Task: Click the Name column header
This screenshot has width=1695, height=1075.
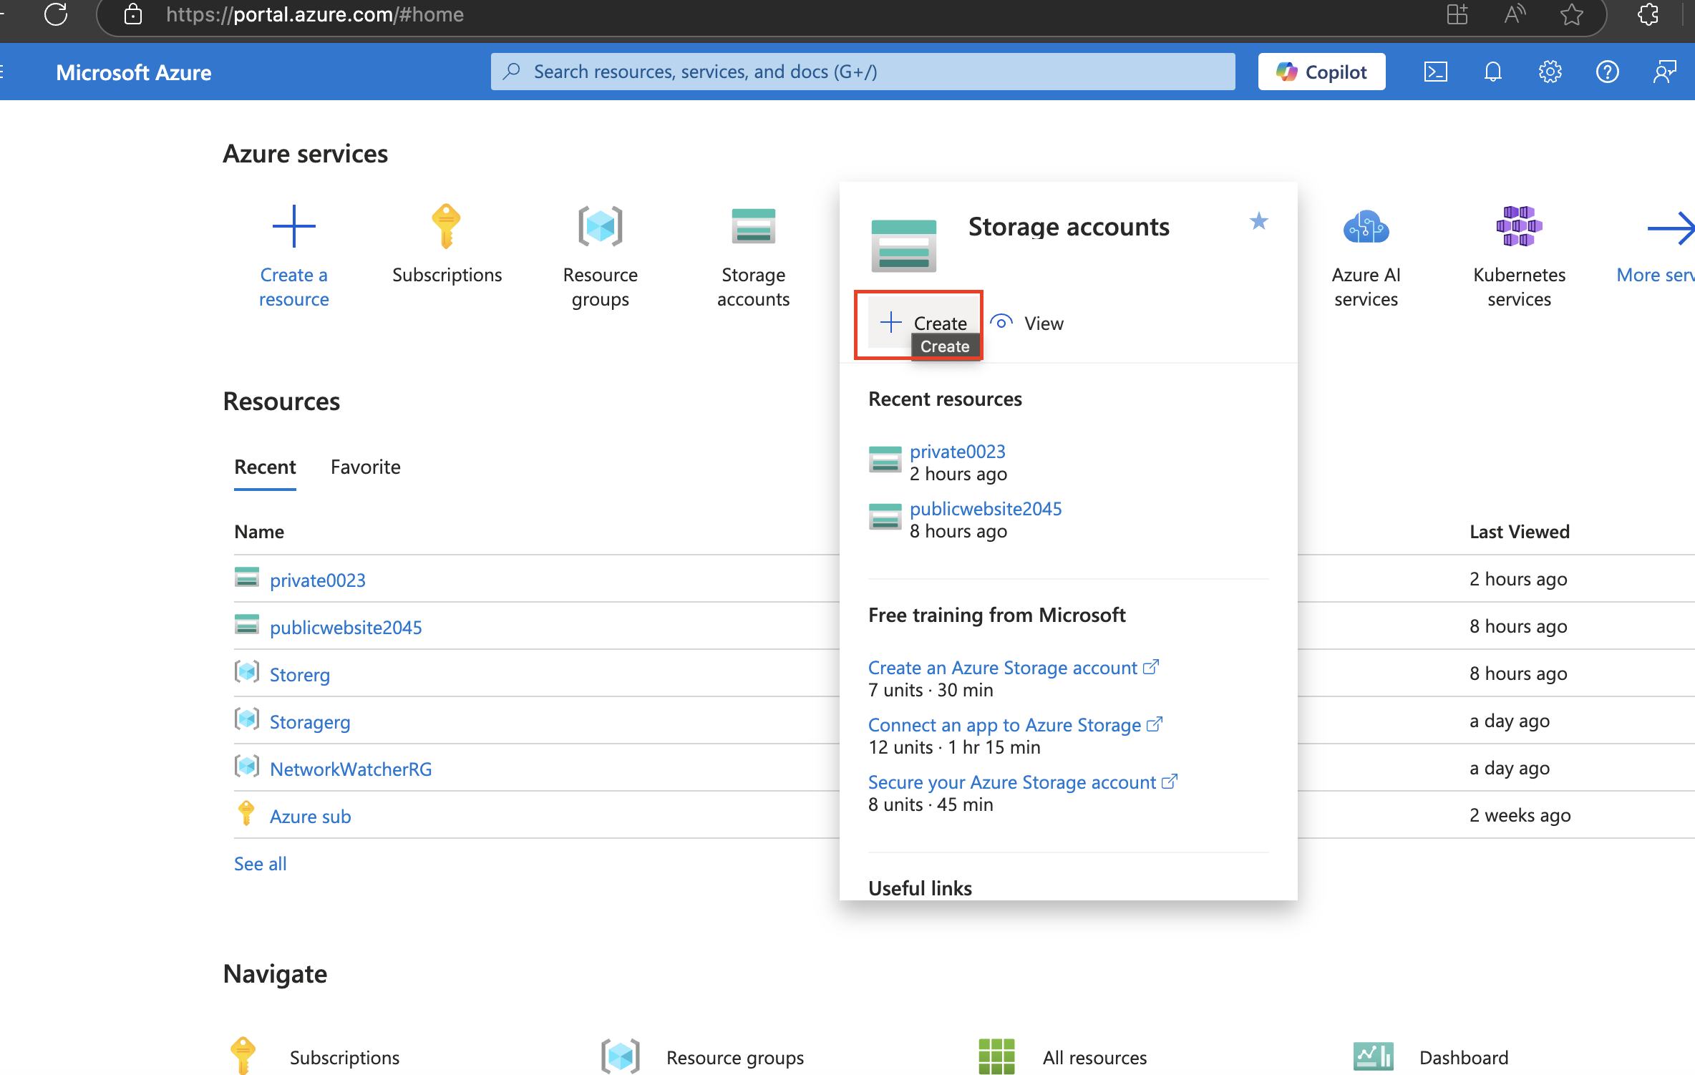Action: point(259,531)
